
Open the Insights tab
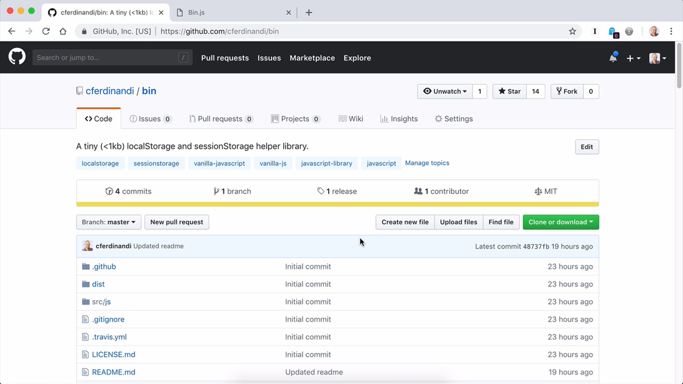399,119
